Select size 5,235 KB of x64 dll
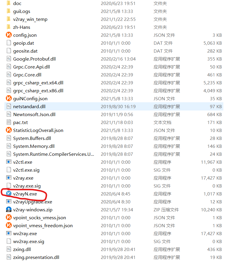Image resolution: width=226 pixels, height=261 pixels. point(213,83)
